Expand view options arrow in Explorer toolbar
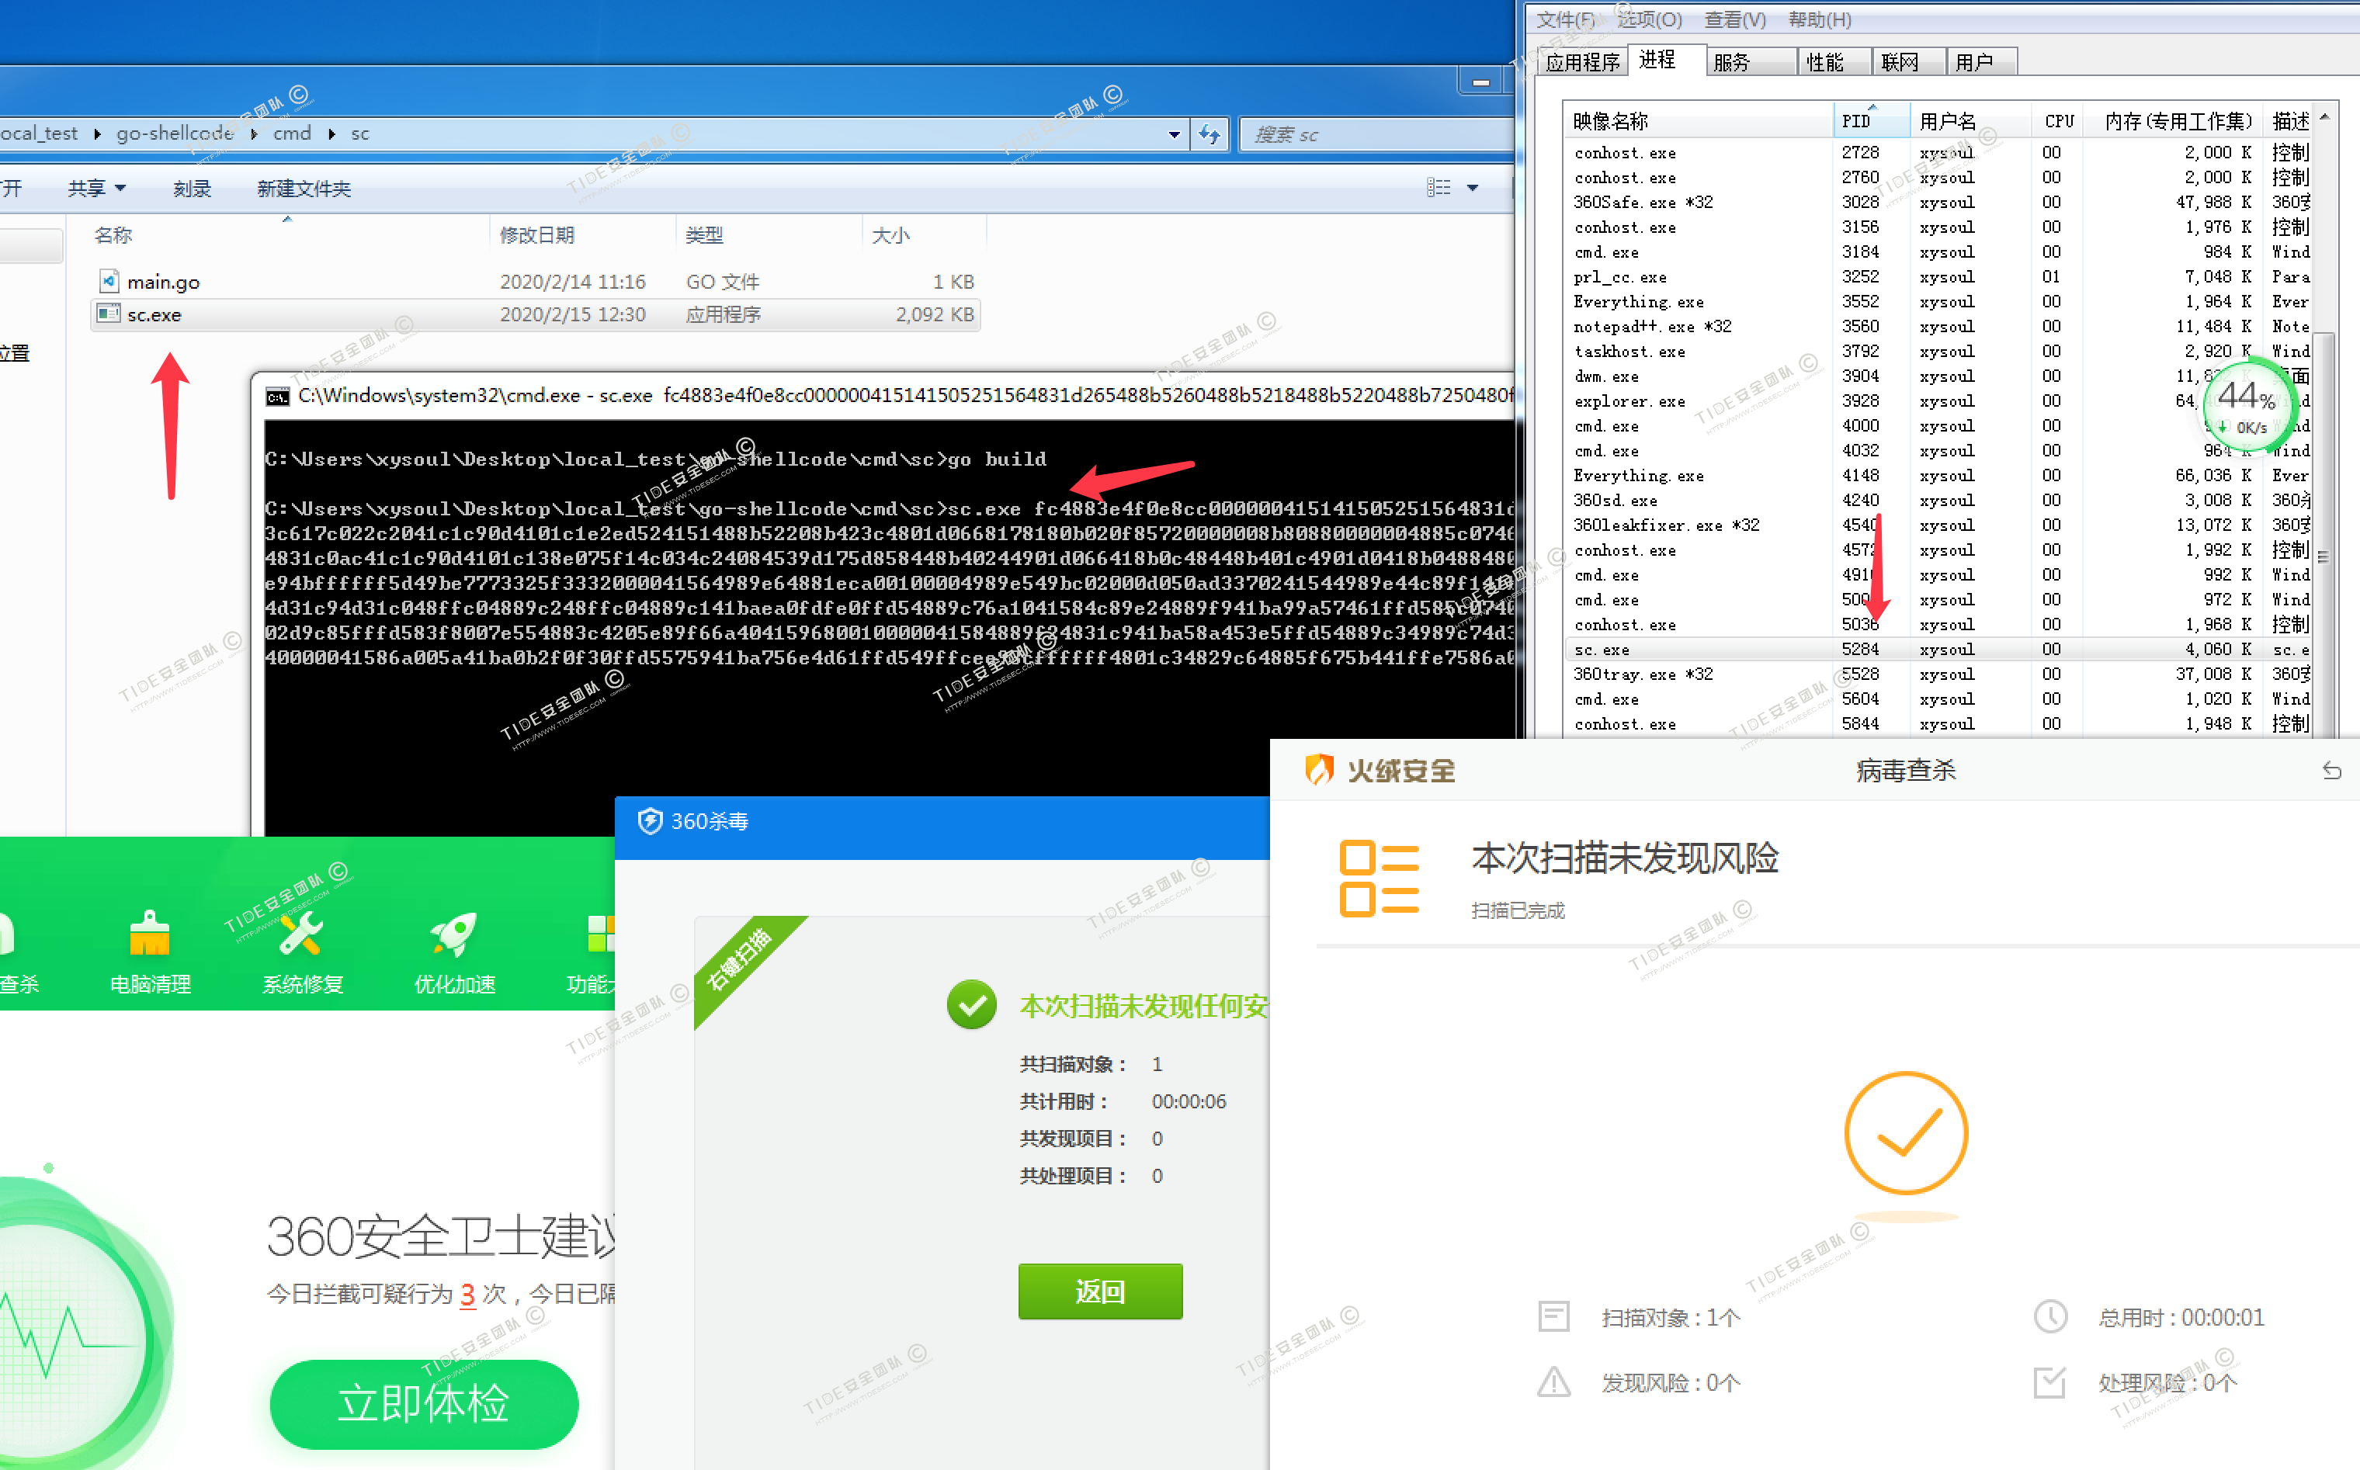2360x1470 pixels. [x=1472, y=188]
